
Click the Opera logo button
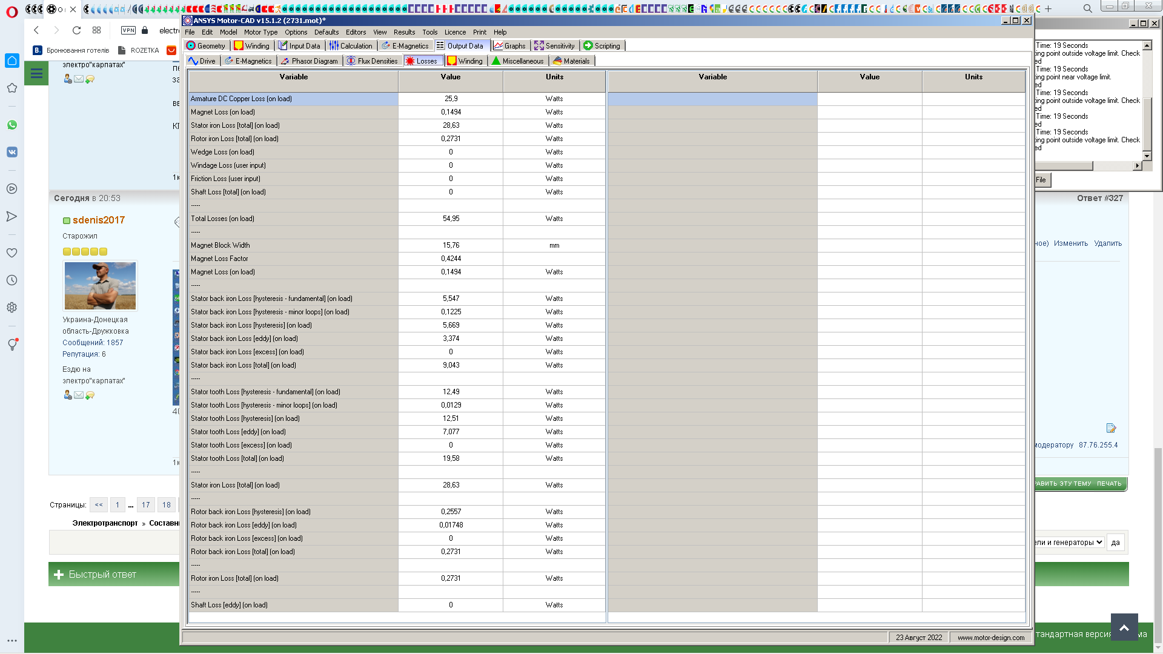(x=12, y=12)
